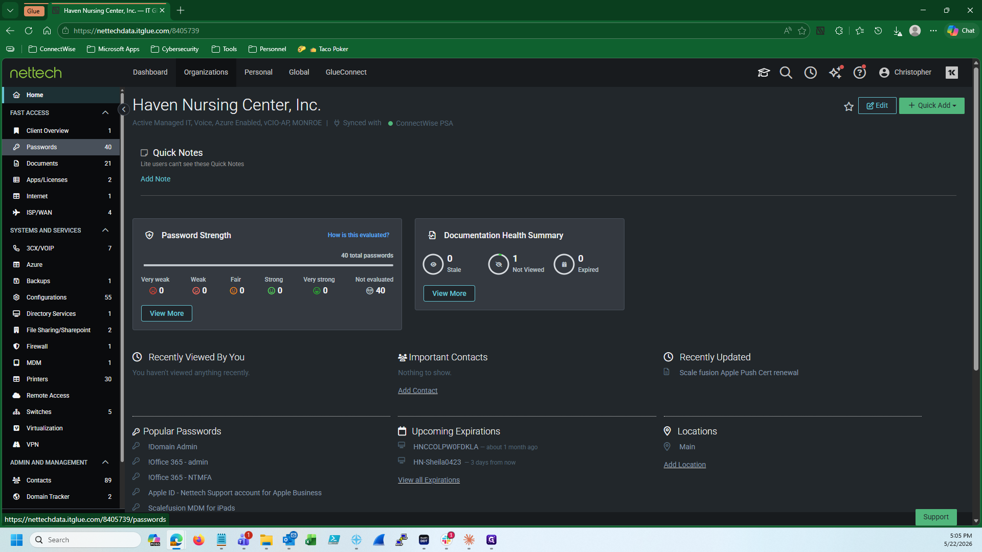
Task: Open the Main location
Action: click(687, 447)
